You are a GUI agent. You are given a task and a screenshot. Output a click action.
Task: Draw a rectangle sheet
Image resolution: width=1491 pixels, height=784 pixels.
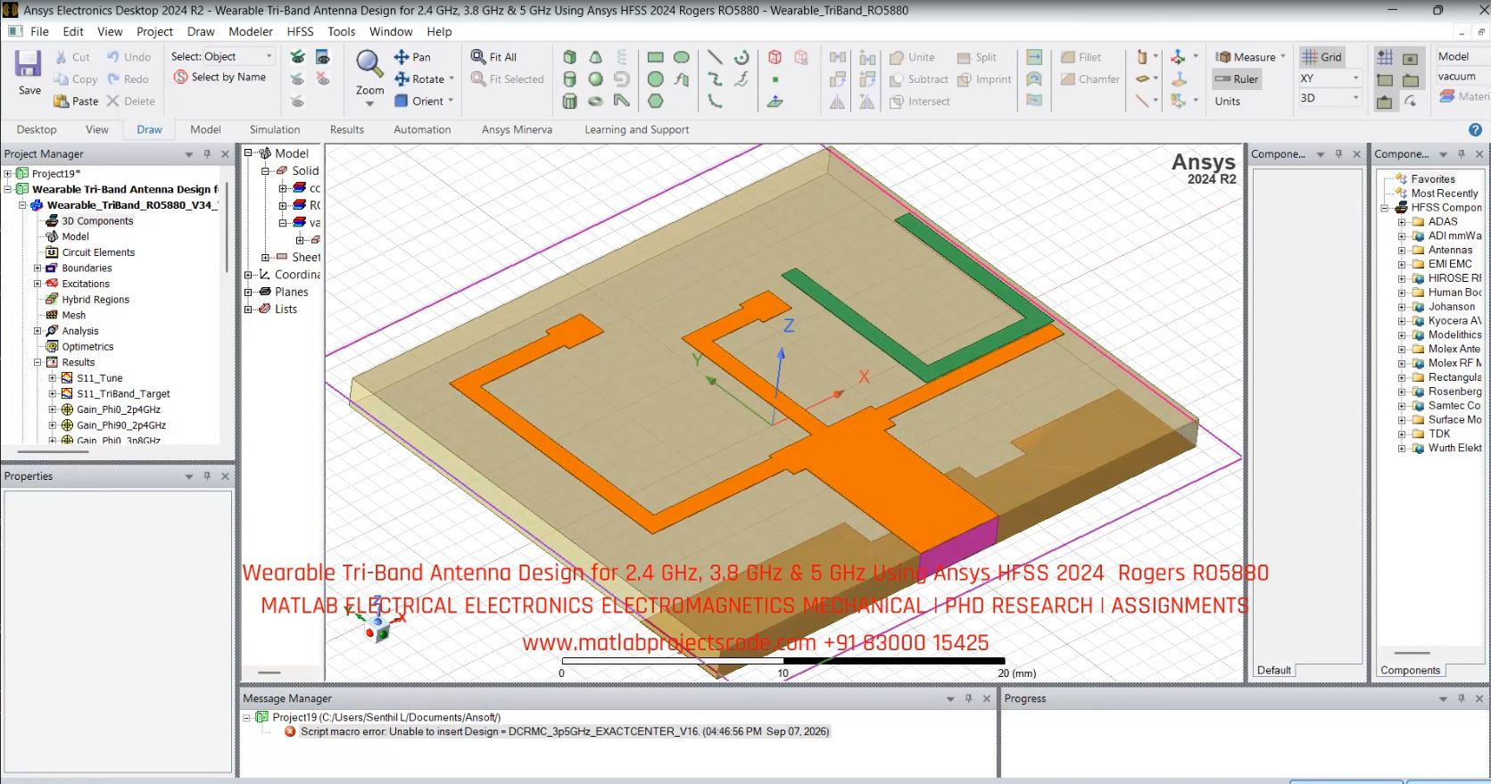[x=655, y=56]
